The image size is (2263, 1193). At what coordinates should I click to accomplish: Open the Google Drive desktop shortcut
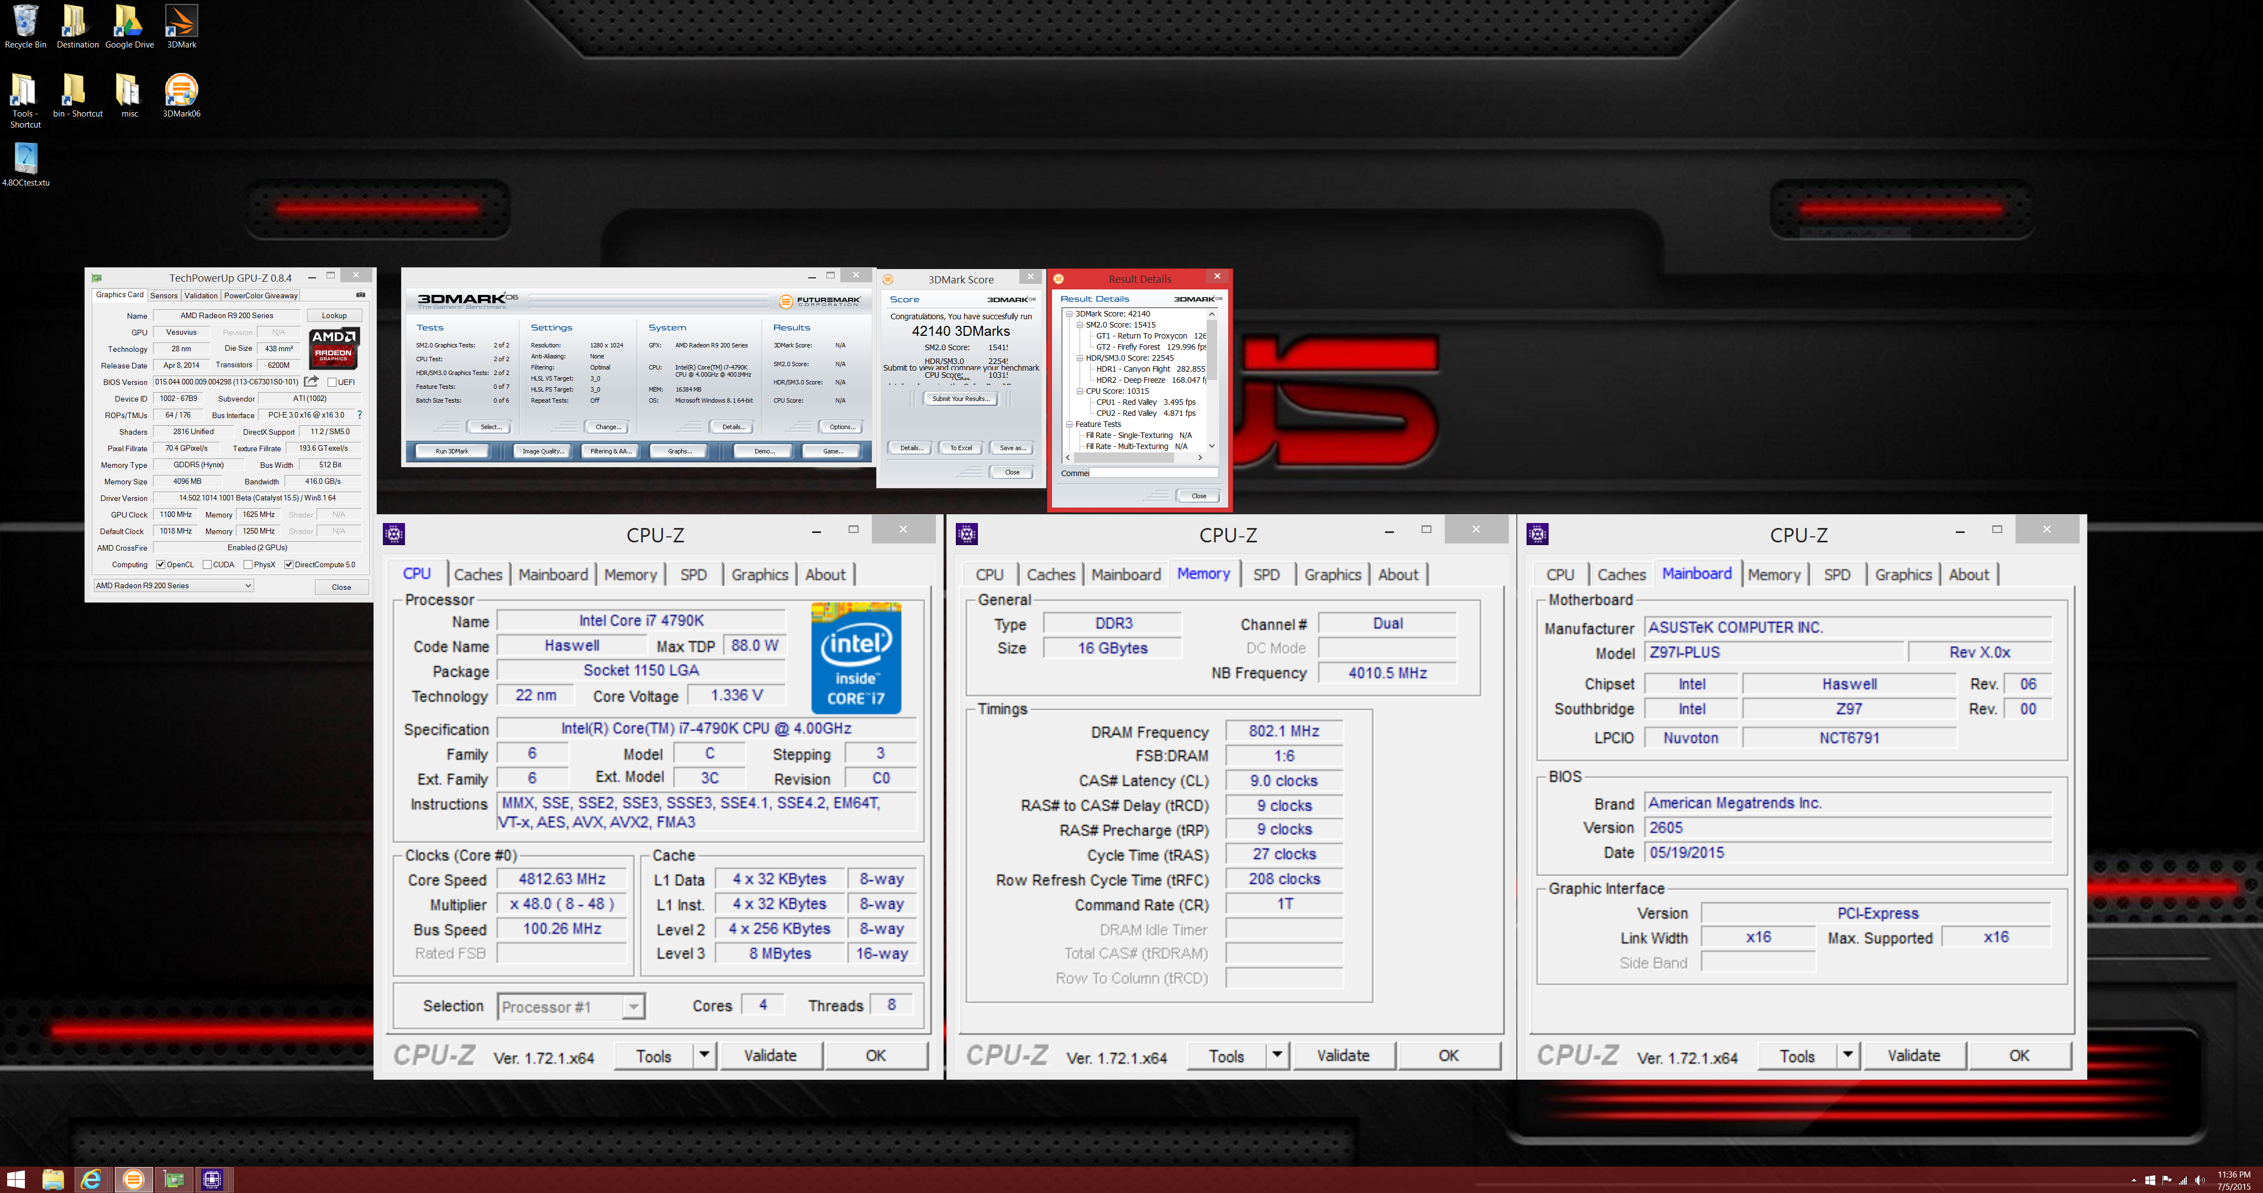[129, 27]
